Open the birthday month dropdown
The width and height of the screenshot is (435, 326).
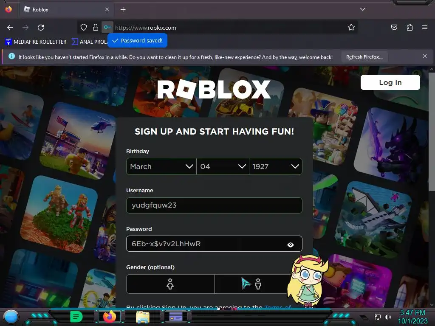click(x=161, y=166)
